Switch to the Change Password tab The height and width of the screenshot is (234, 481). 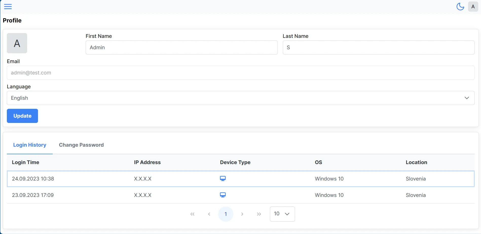(81, 145)
